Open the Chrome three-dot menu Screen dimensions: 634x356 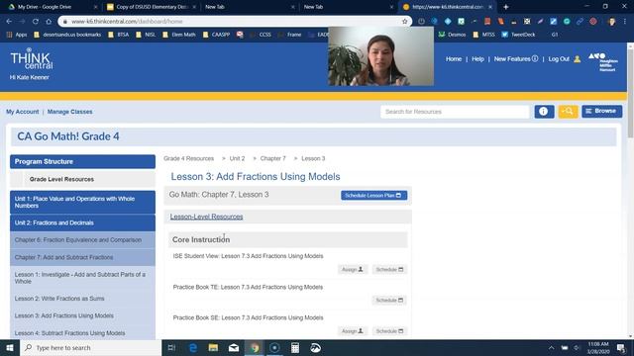coord(625,22)
